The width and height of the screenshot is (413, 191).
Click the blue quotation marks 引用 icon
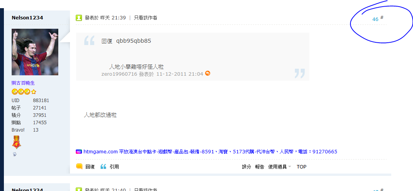pos(103,167)
